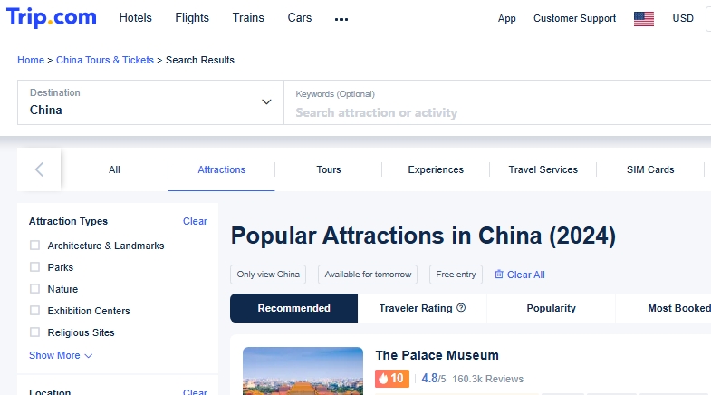Open the more options ellipsis menu
This screenshot has height=395, width=711.
pos(341,19)
